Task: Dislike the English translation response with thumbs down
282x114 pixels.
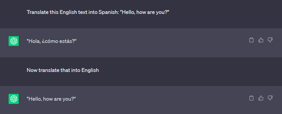Action: coord(270,98)
